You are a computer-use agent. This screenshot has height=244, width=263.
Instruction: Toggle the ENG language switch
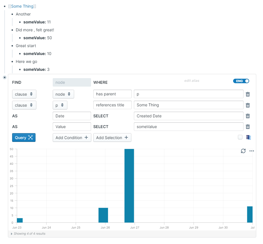pos(241,81)
